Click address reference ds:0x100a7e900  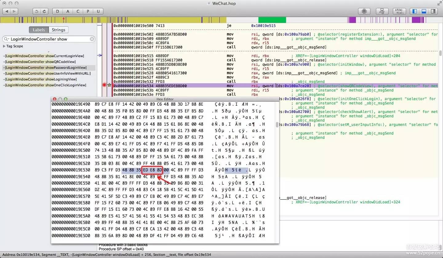click(x=297, y=64)
